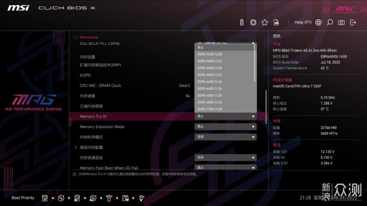The image size is (367, 206).
Task: Select the Memory Try It! row label
Action: pyautogui.click(x=93, y=116)
